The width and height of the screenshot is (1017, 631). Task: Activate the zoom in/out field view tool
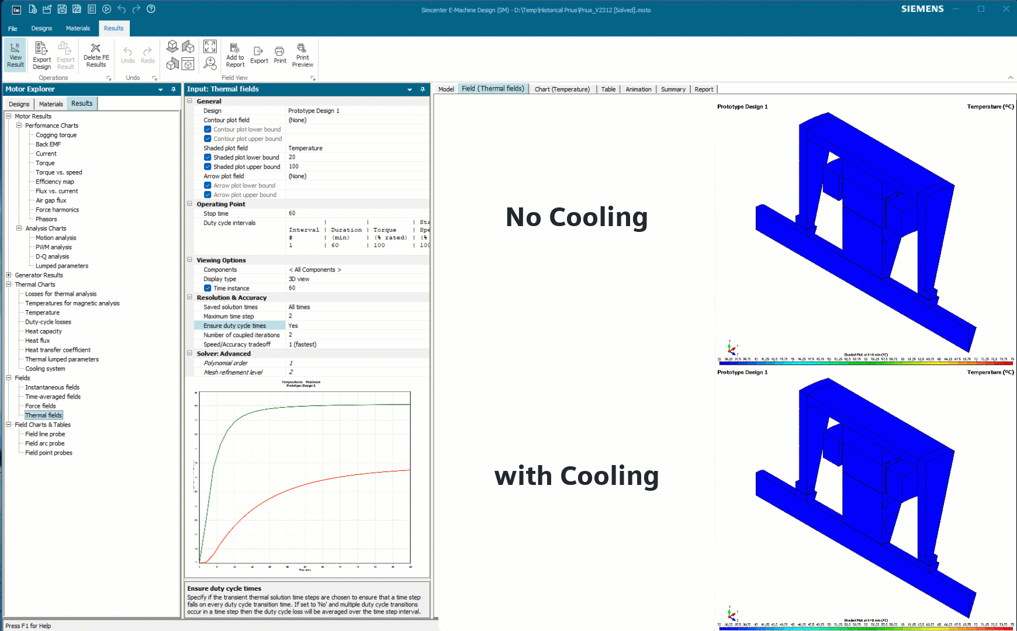pos(210,64)
